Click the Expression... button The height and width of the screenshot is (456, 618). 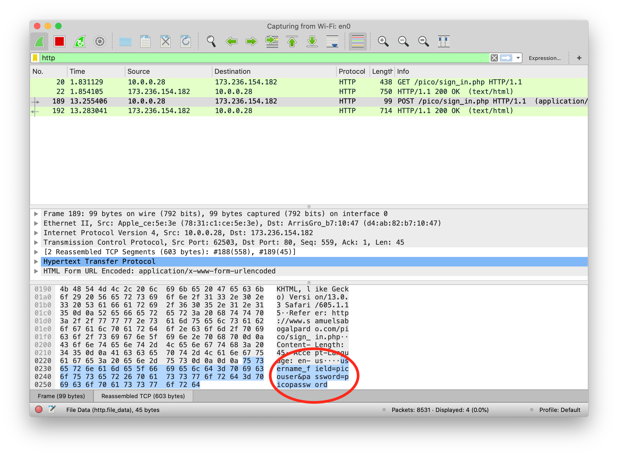pyautogui.click(x=544, y=58)
